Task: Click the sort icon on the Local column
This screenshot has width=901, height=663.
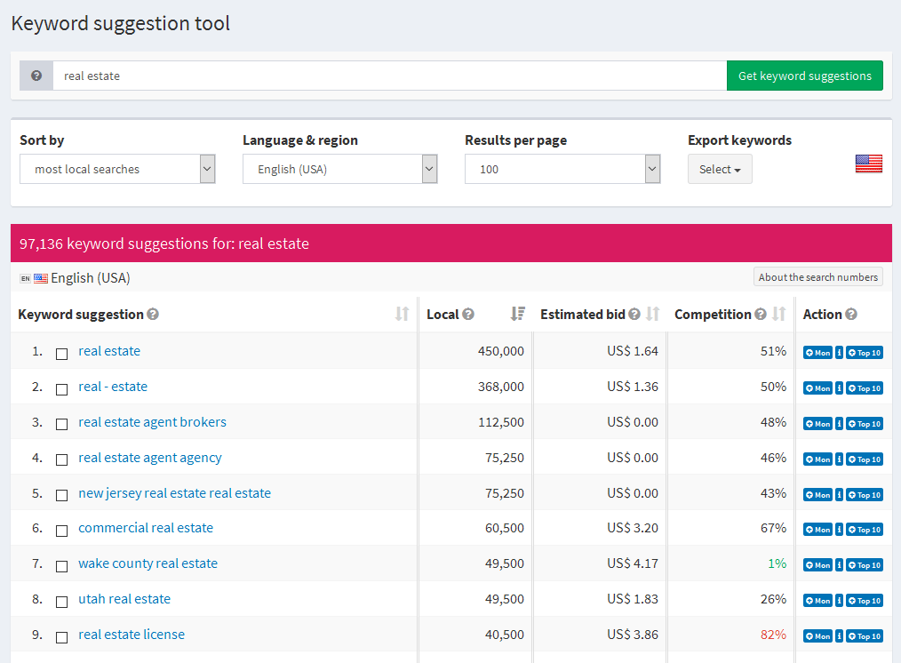Action: tap(518, 314)
